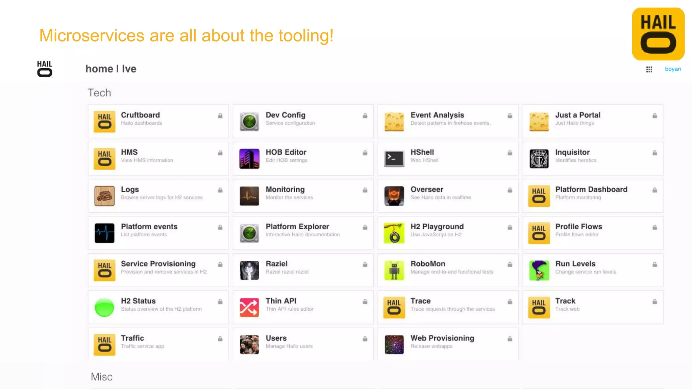Open the Event Analysis cheese icon
The width and height of the screenshot is (692, 389).
click(394, 122)
